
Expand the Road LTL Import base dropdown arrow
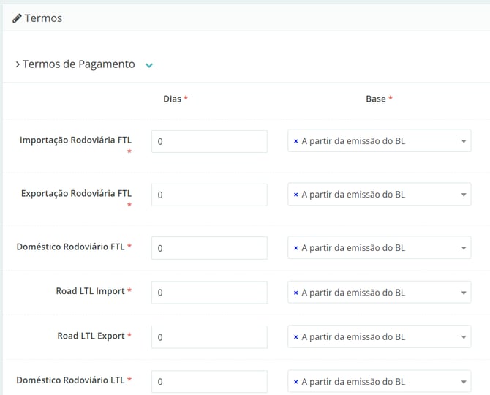(x=464, y=293)
